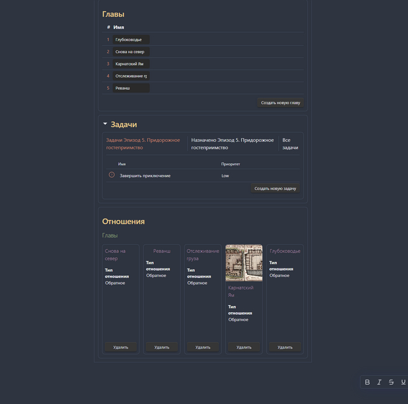Click chapter number 1 in the list

pyautogui.click(x=108, y=40)
